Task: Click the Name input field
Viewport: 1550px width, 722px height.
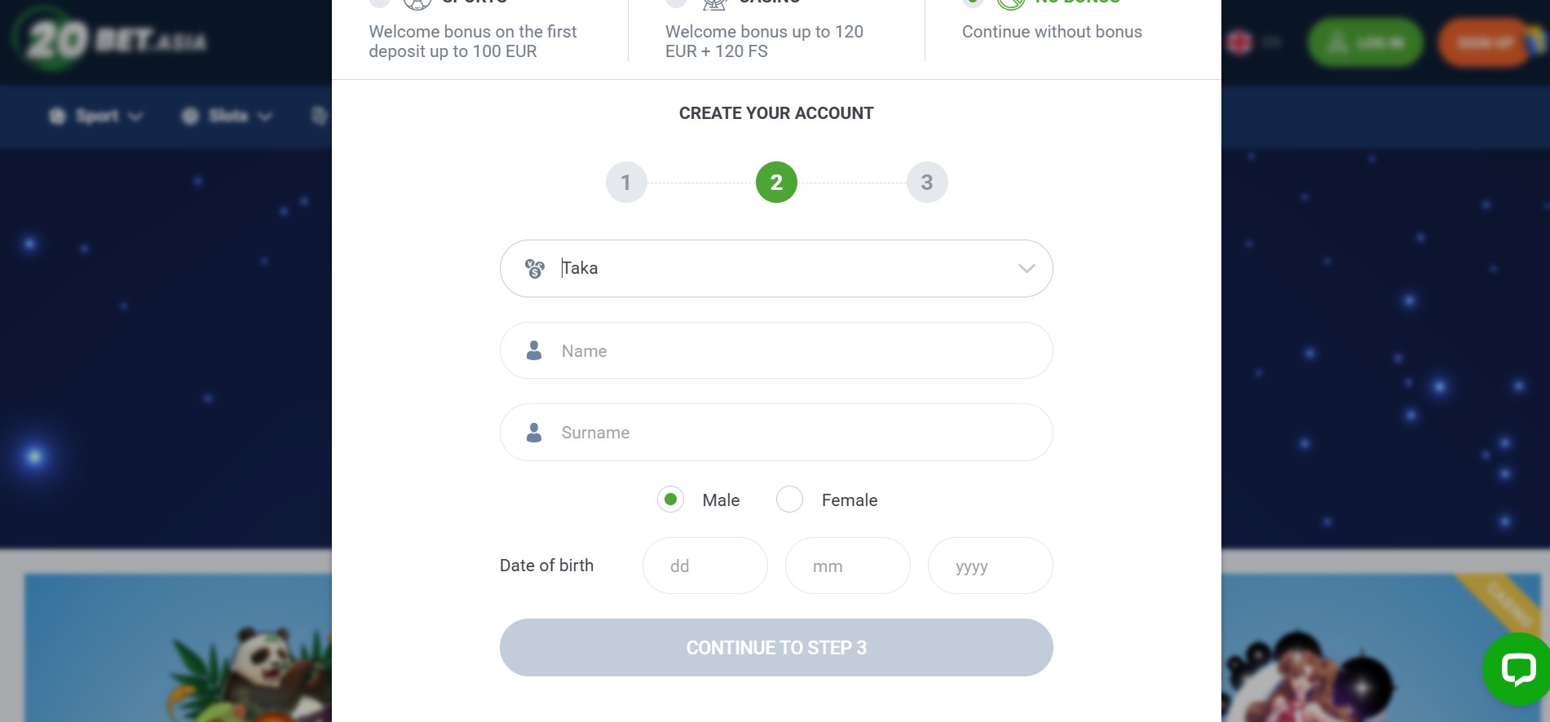Action: 776,350
